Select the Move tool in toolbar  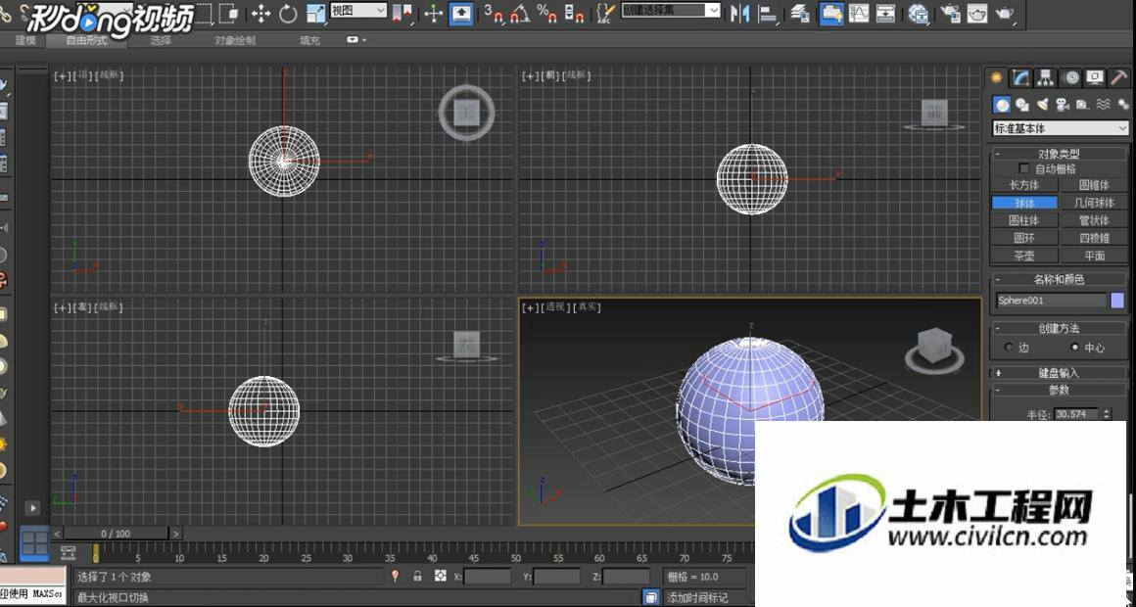coord(260,13)
